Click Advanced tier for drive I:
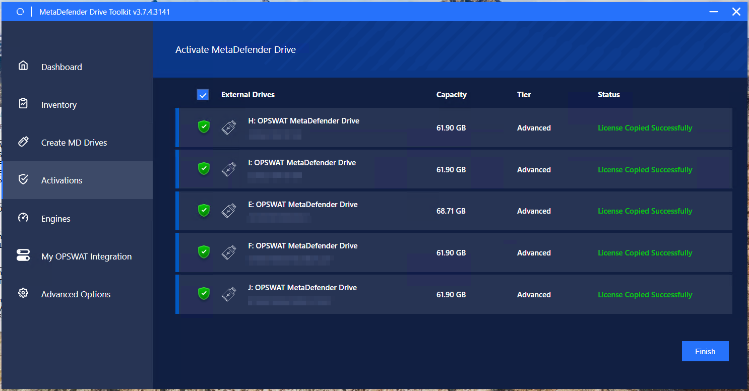 [534, 170]
